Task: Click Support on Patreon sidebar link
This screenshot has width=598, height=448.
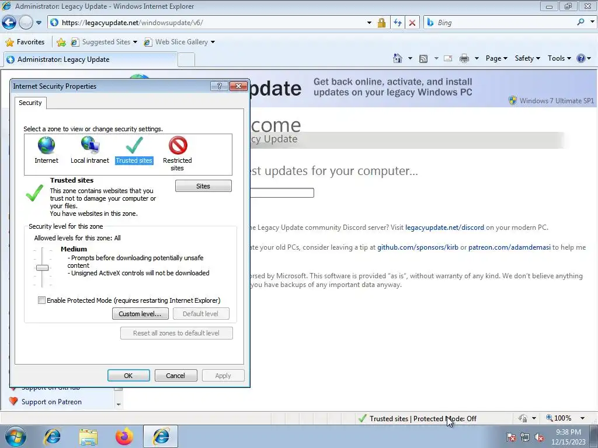Action: click(x=51, y=402)
